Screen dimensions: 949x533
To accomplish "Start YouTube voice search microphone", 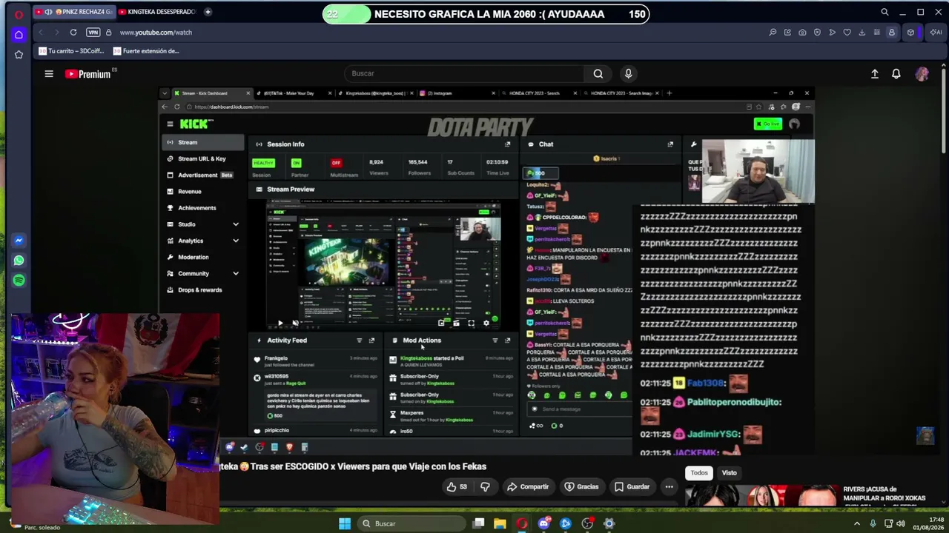I will [628, 73].
